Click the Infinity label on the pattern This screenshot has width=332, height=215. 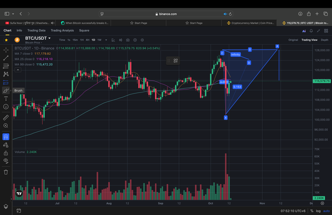point(236,55)
